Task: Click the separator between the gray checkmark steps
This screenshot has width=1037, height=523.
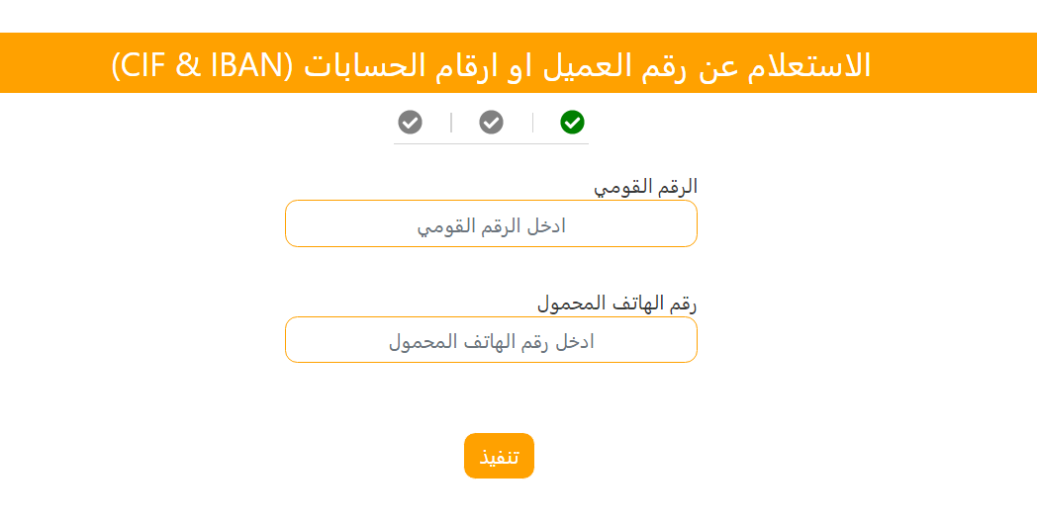Action: click(451, 122)
